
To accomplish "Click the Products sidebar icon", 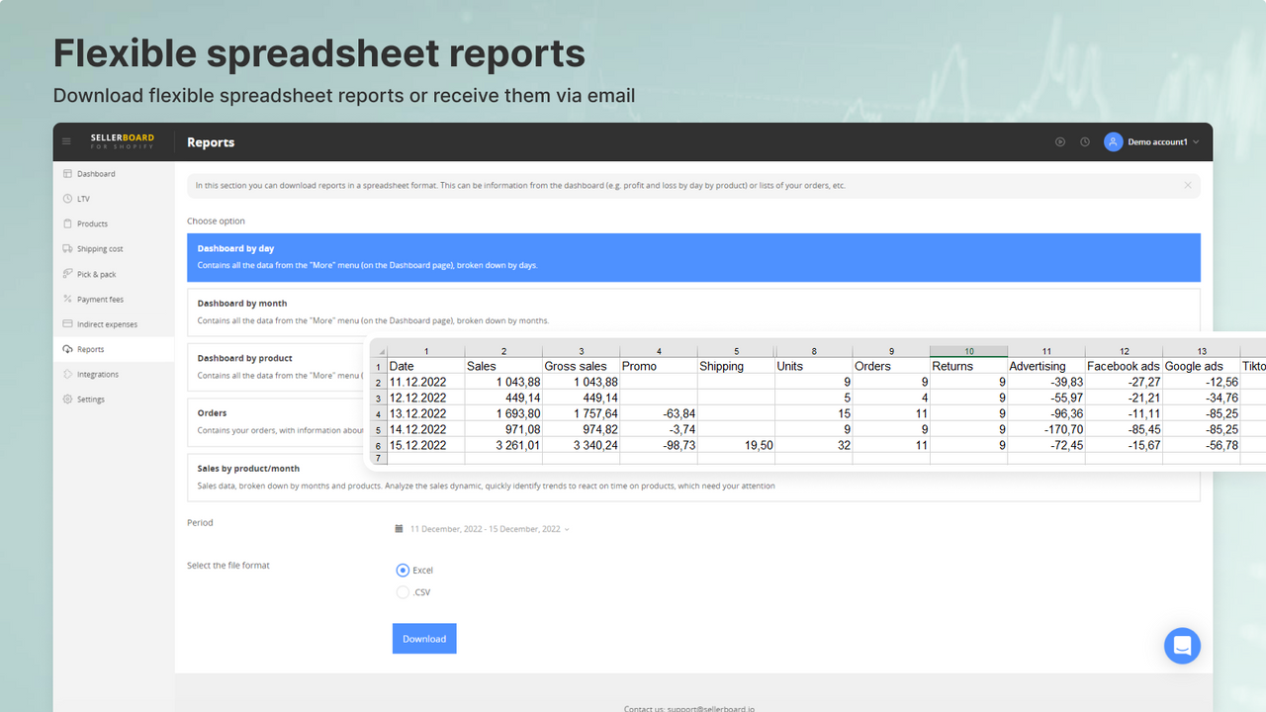I will click(67, 223).
